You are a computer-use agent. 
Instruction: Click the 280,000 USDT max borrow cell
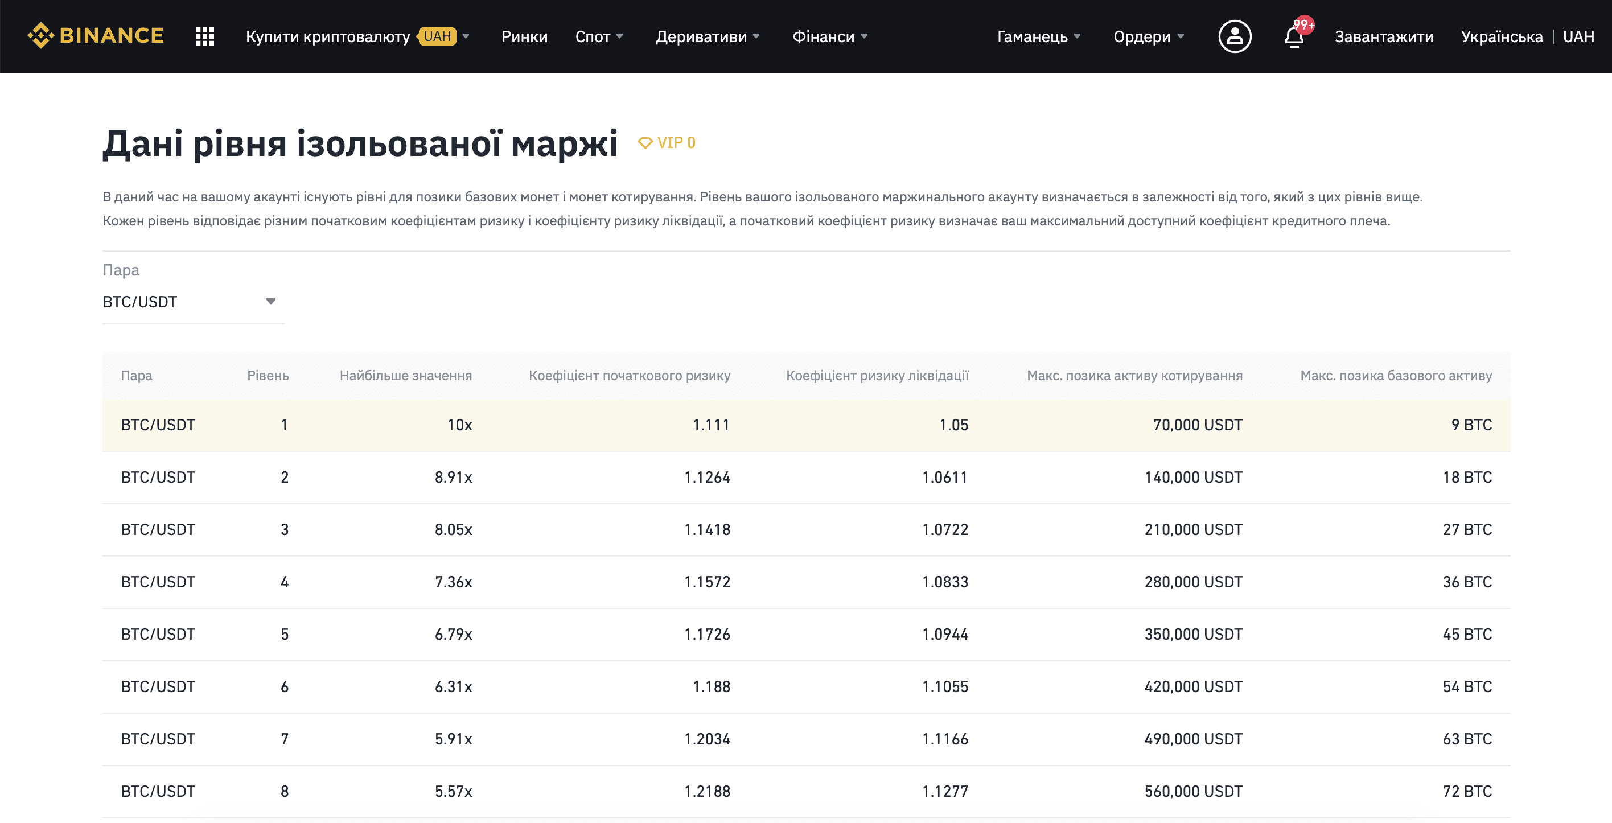tap(1194, 582)
